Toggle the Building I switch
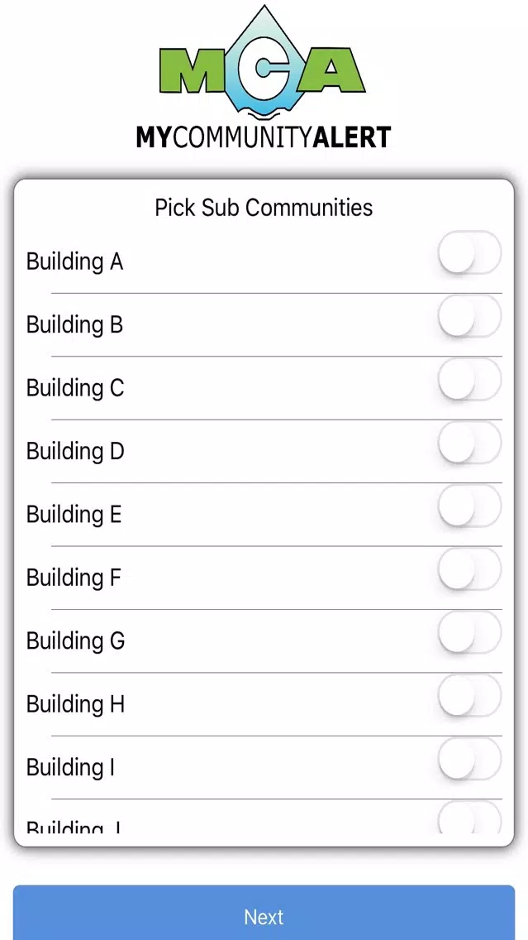The width and height of the screenshot is (528, 940). tap(469, 760)
